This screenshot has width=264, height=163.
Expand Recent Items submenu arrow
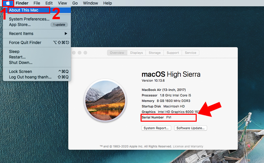[66, 34]
